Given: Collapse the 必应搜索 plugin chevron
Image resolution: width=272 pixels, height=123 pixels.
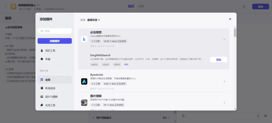Looking at the screenshot, I should click(x=224, y=39).
